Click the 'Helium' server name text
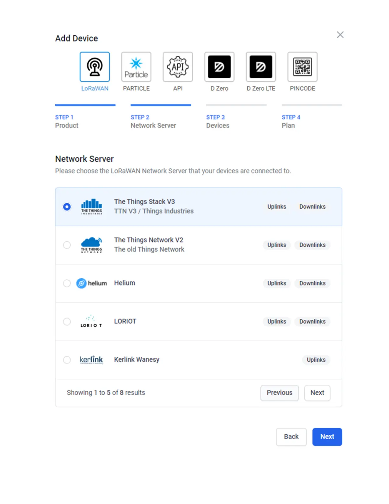The image size is (389, 504). (x=125, y=283)
